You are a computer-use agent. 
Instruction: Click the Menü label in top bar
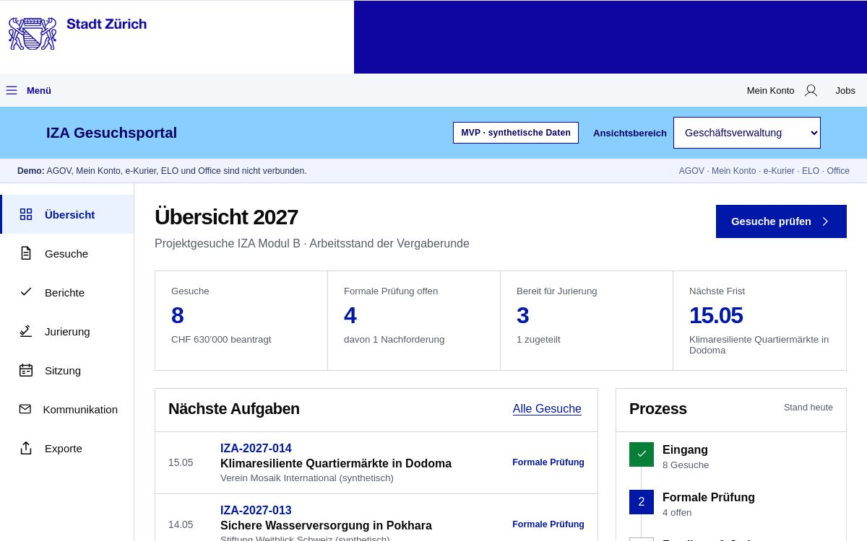(39, 90)
